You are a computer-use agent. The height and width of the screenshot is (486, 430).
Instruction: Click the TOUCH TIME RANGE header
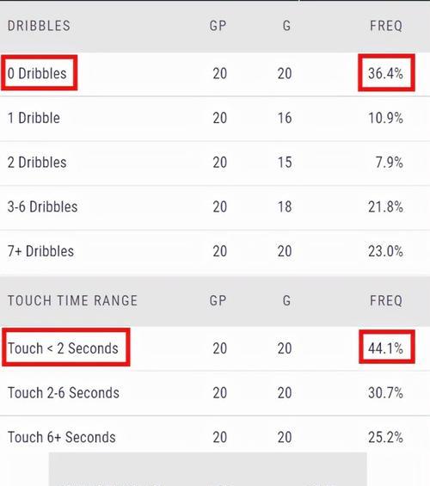tap(72, 301)
